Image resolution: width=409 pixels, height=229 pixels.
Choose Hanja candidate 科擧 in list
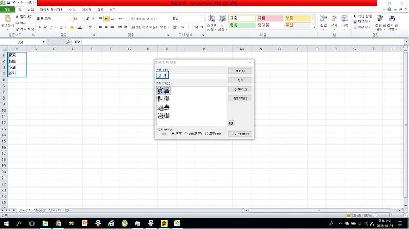pos(164,99)
